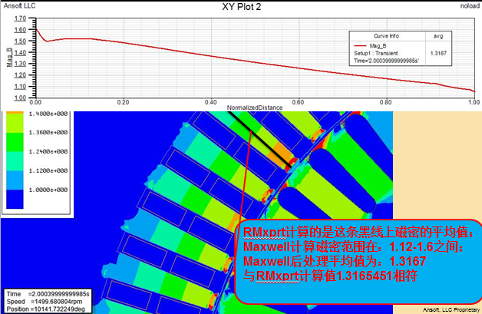Click the 1.2400e+000 color scale value
This screenshot has width=482, height=314.
tap(48, 151)
